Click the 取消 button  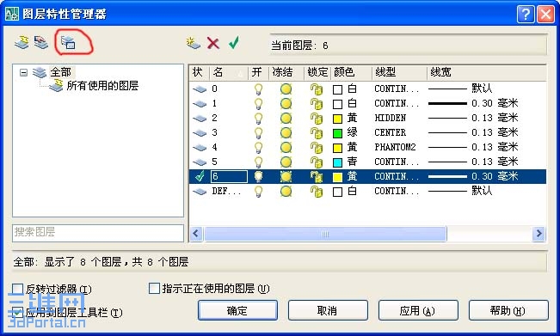(328, 310)
